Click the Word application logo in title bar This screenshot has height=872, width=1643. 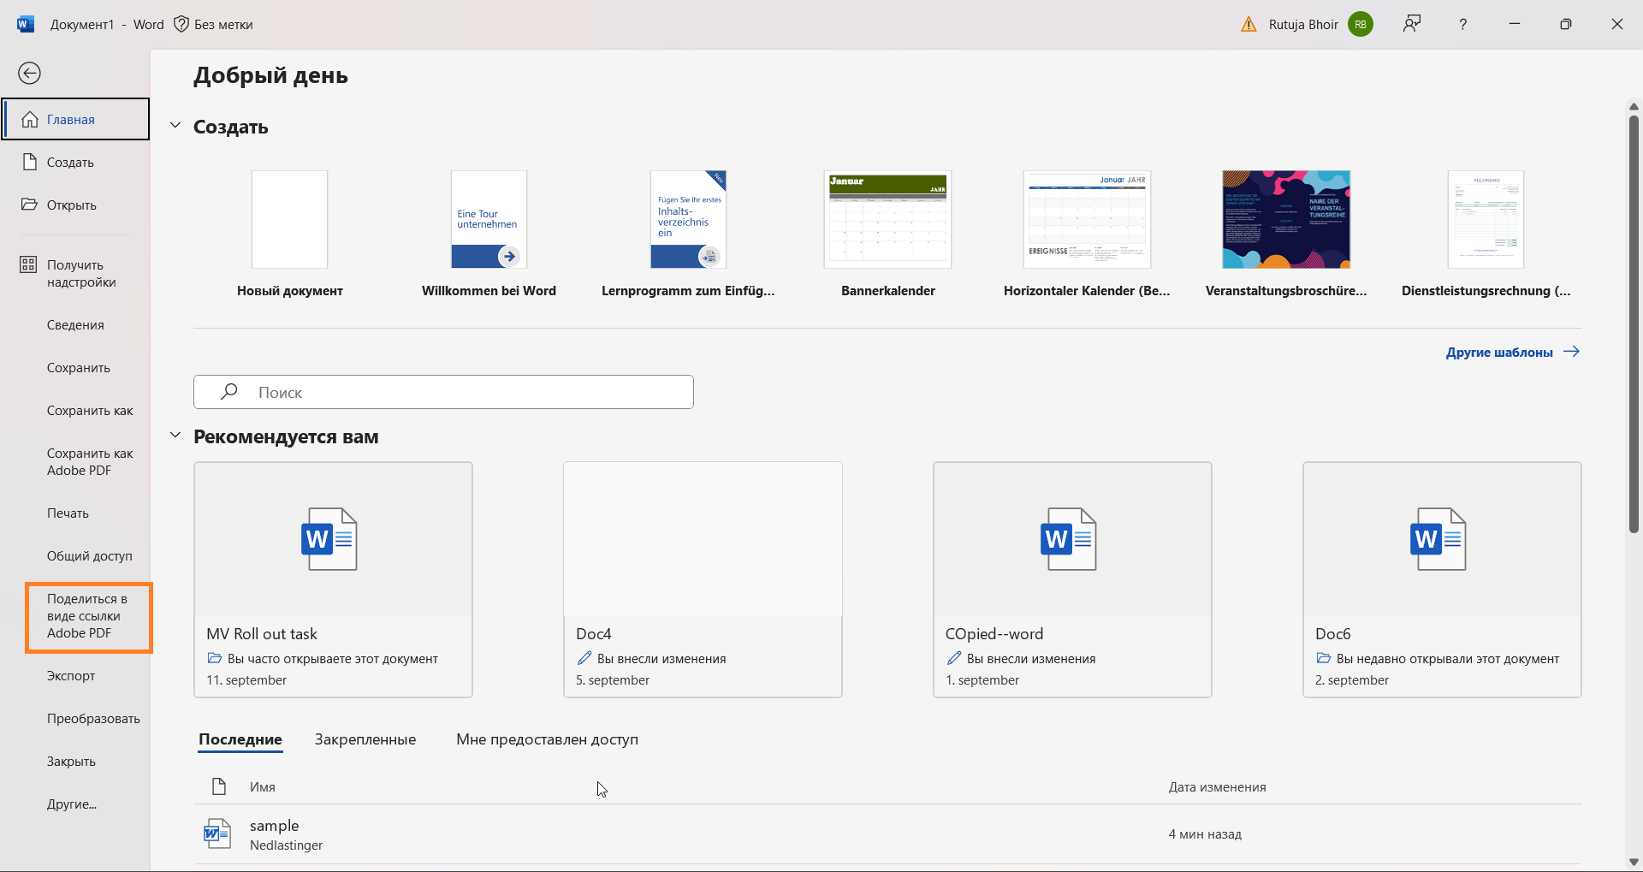[x=26, y=24]
